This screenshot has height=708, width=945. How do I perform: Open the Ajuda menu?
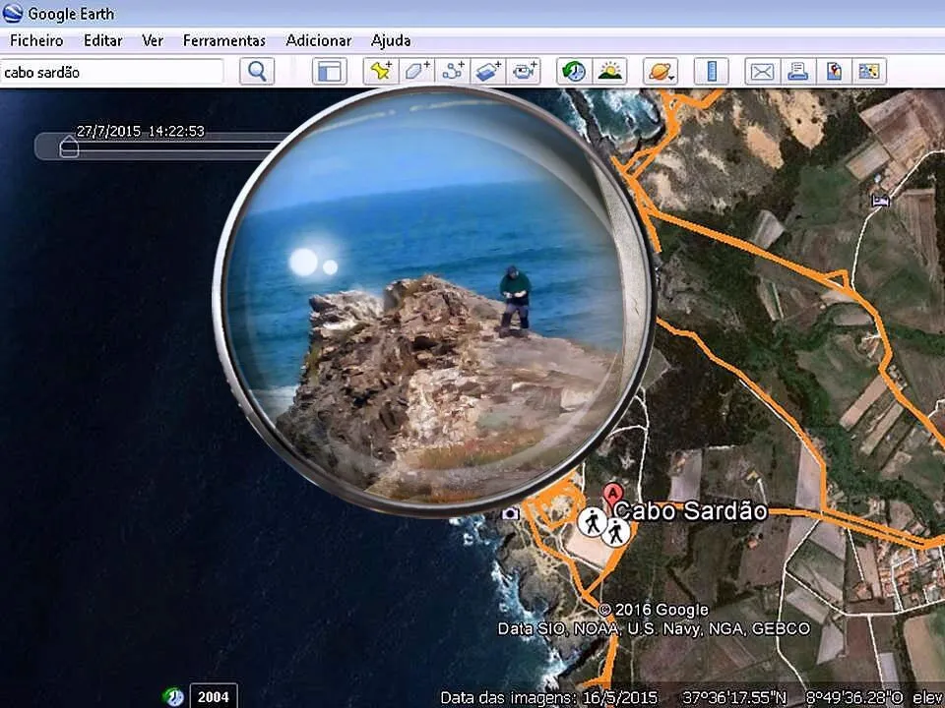[x=391, y=40]
